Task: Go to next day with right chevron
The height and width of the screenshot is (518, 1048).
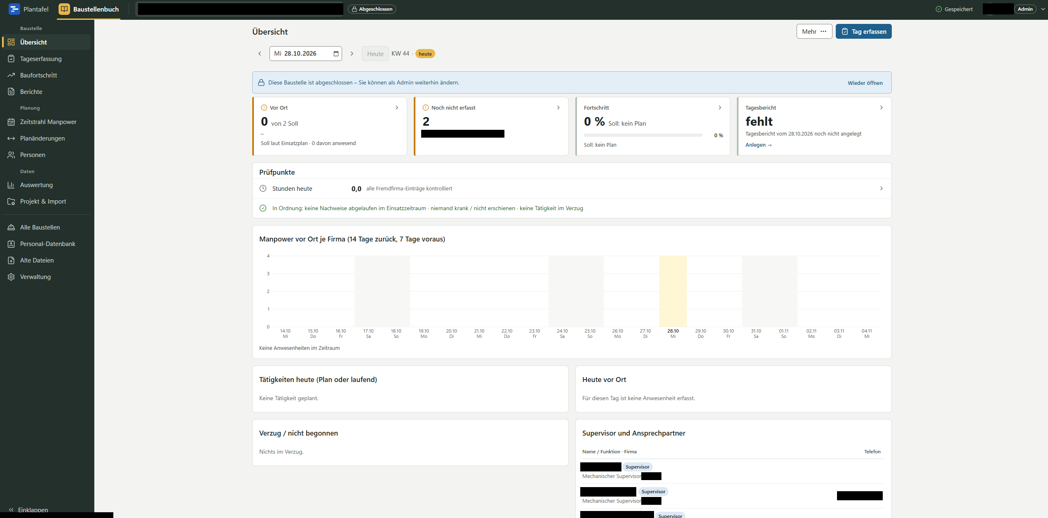Action: click(x=352, y=54)
